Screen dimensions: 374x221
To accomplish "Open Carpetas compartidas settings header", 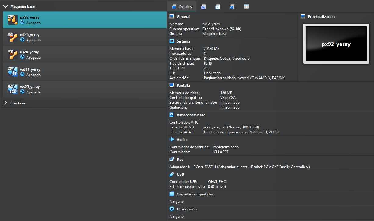I will click(195, 194).
